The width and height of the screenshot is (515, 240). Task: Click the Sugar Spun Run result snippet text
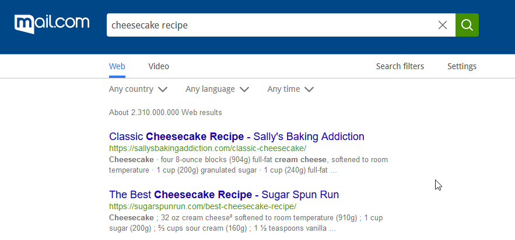(x=246, y=223)
